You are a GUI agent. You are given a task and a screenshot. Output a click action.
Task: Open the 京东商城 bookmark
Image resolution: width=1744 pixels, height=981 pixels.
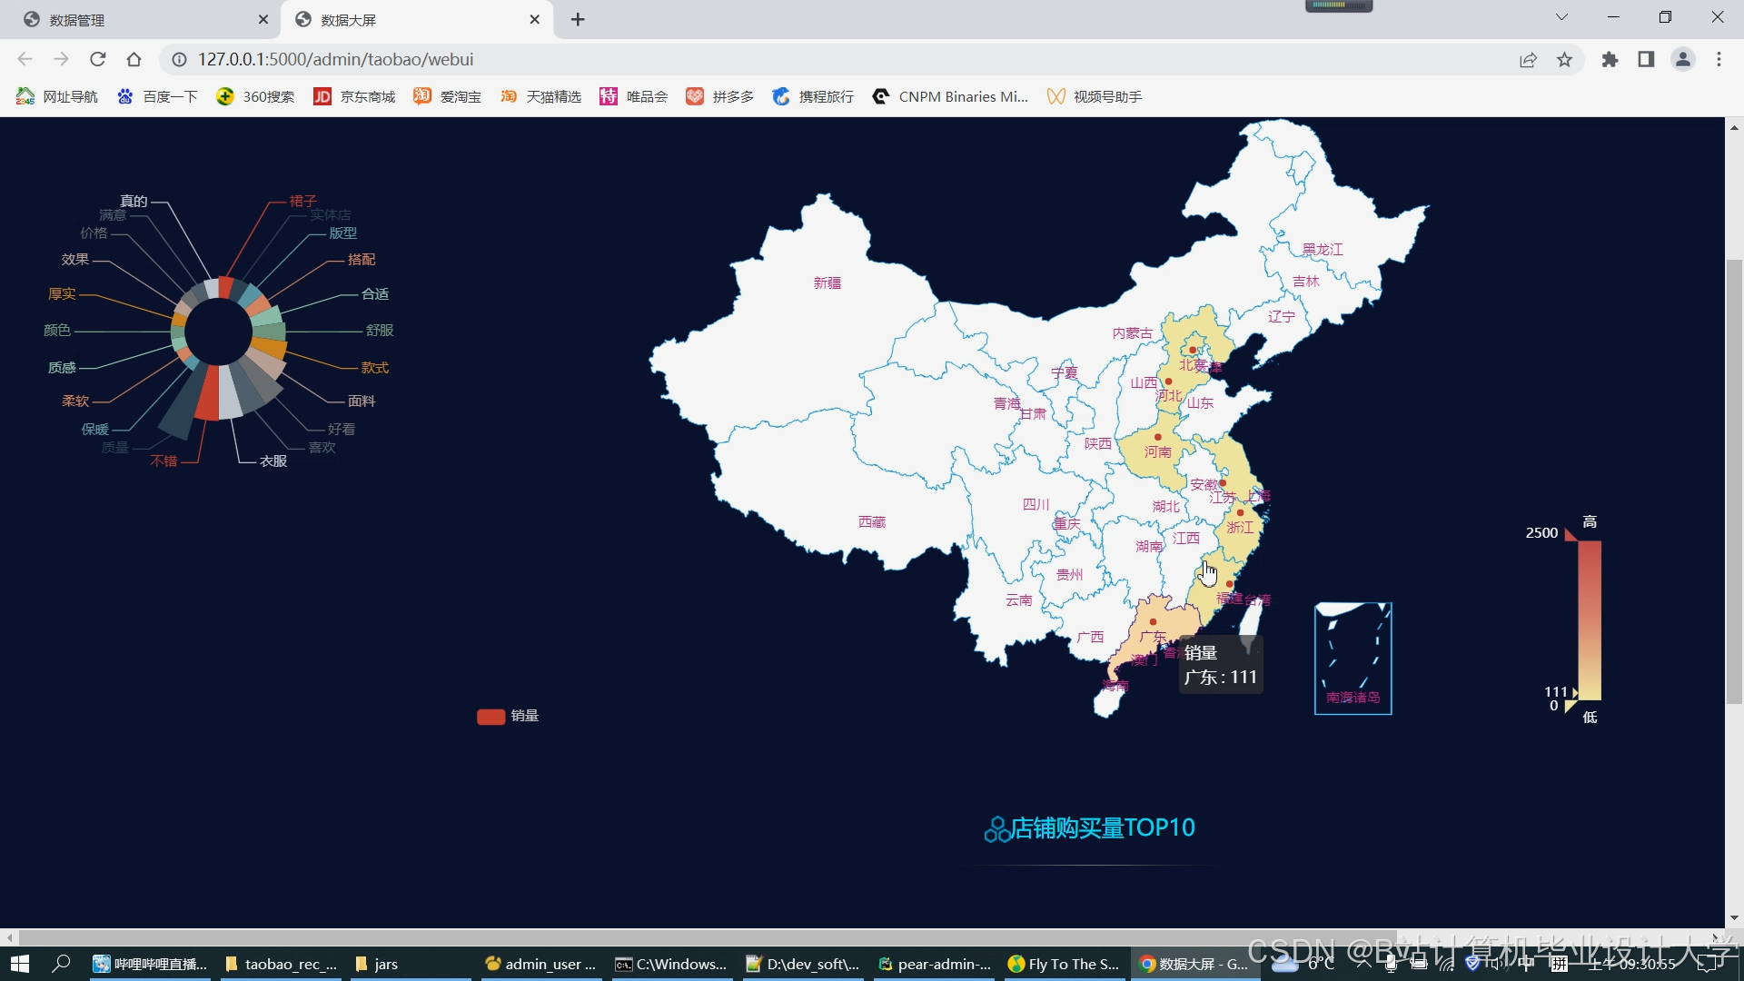(x=354, y=96)
